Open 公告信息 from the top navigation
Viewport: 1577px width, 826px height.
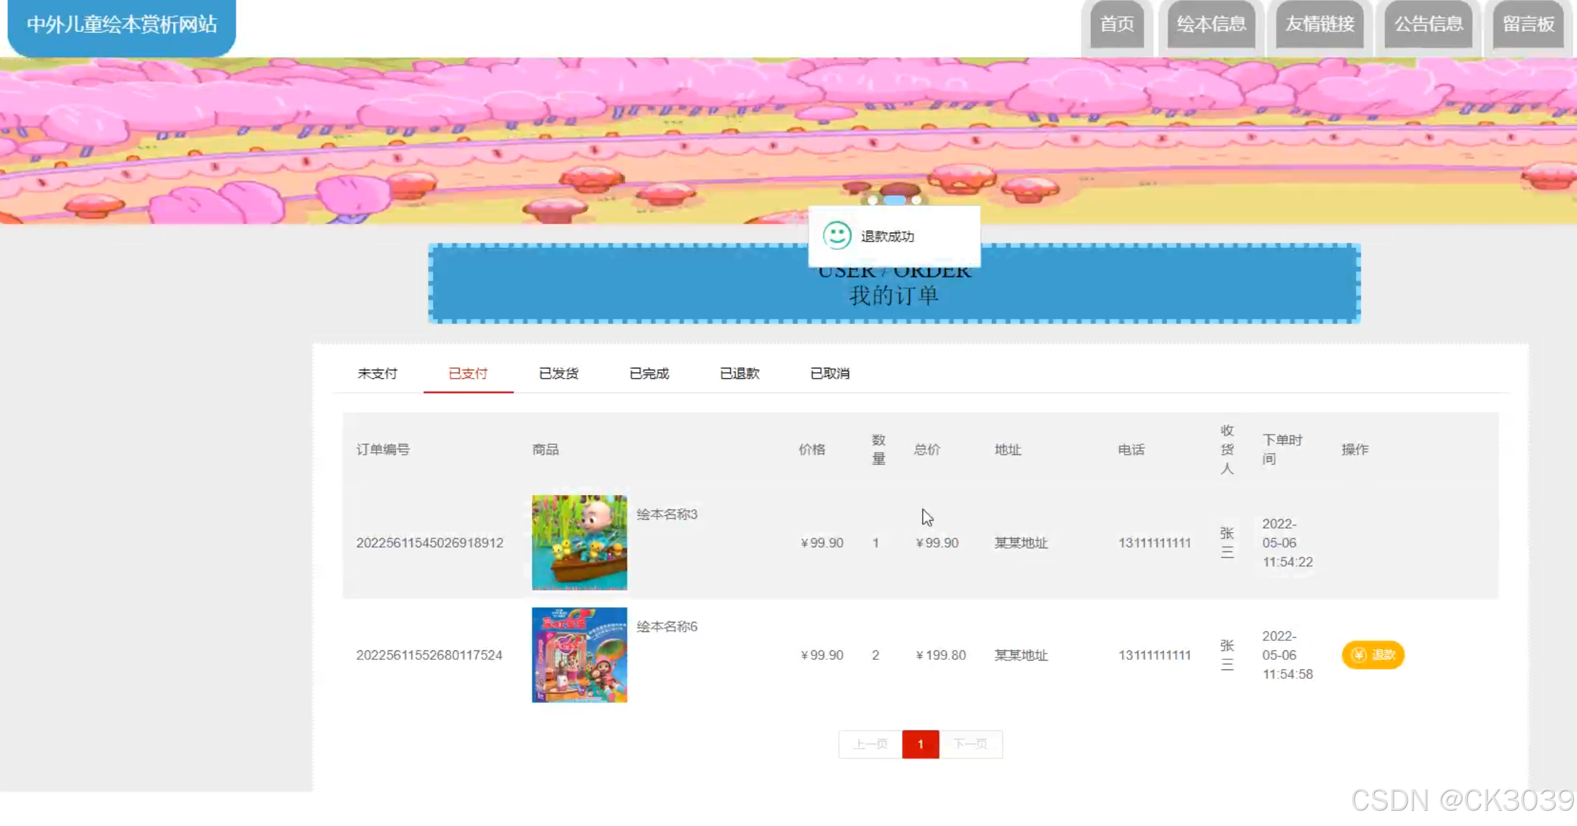coord(1428,24)
